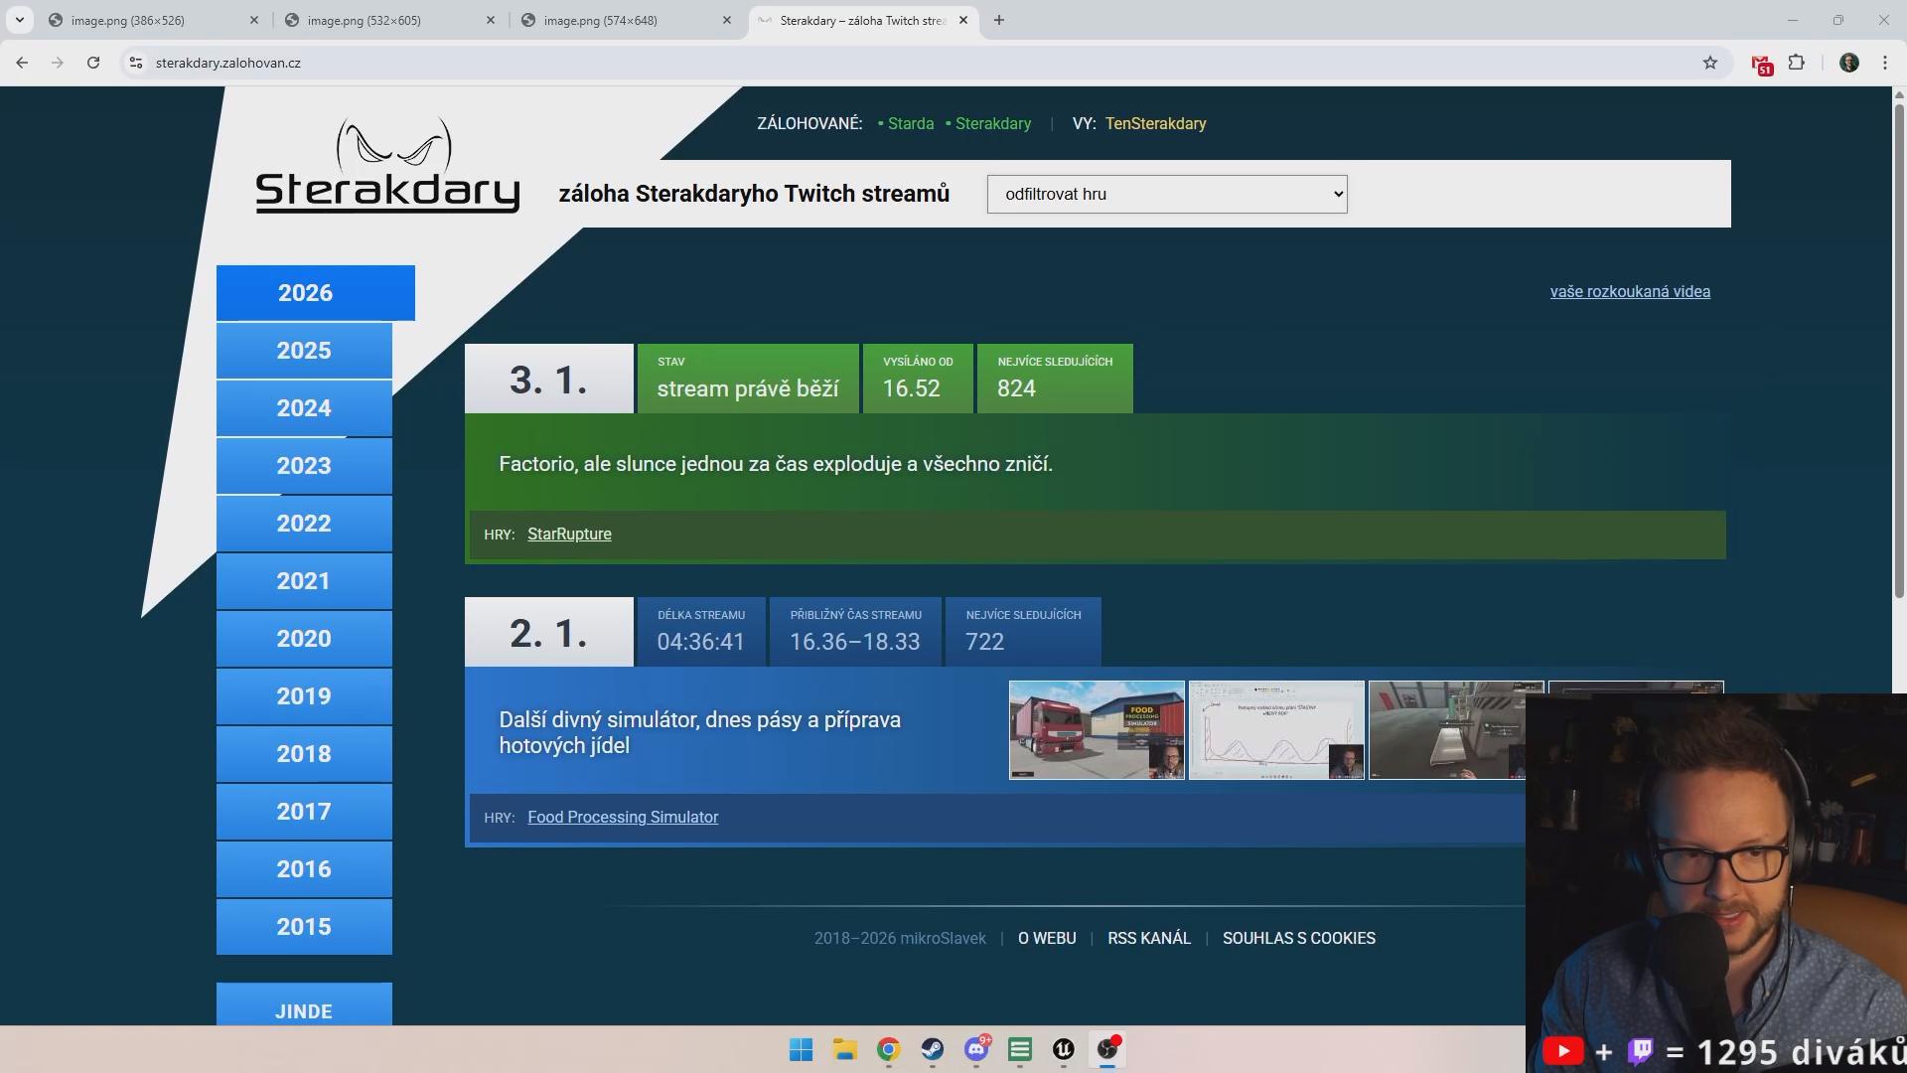Bookmark this page with star icon
Screen dimensions: 1907x1073
click(x=1709, y=63)
